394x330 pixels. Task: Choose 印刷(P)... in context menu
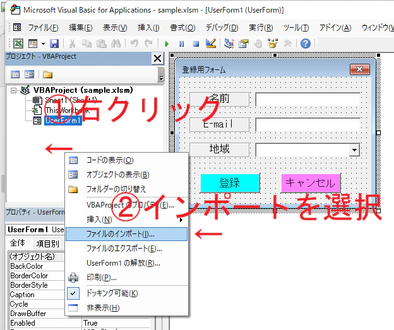[127, 278]
